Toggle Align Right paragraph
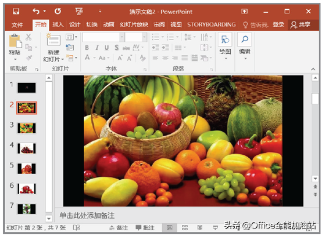The height and width of the screenshot is (236, 322). coord(175,58)
